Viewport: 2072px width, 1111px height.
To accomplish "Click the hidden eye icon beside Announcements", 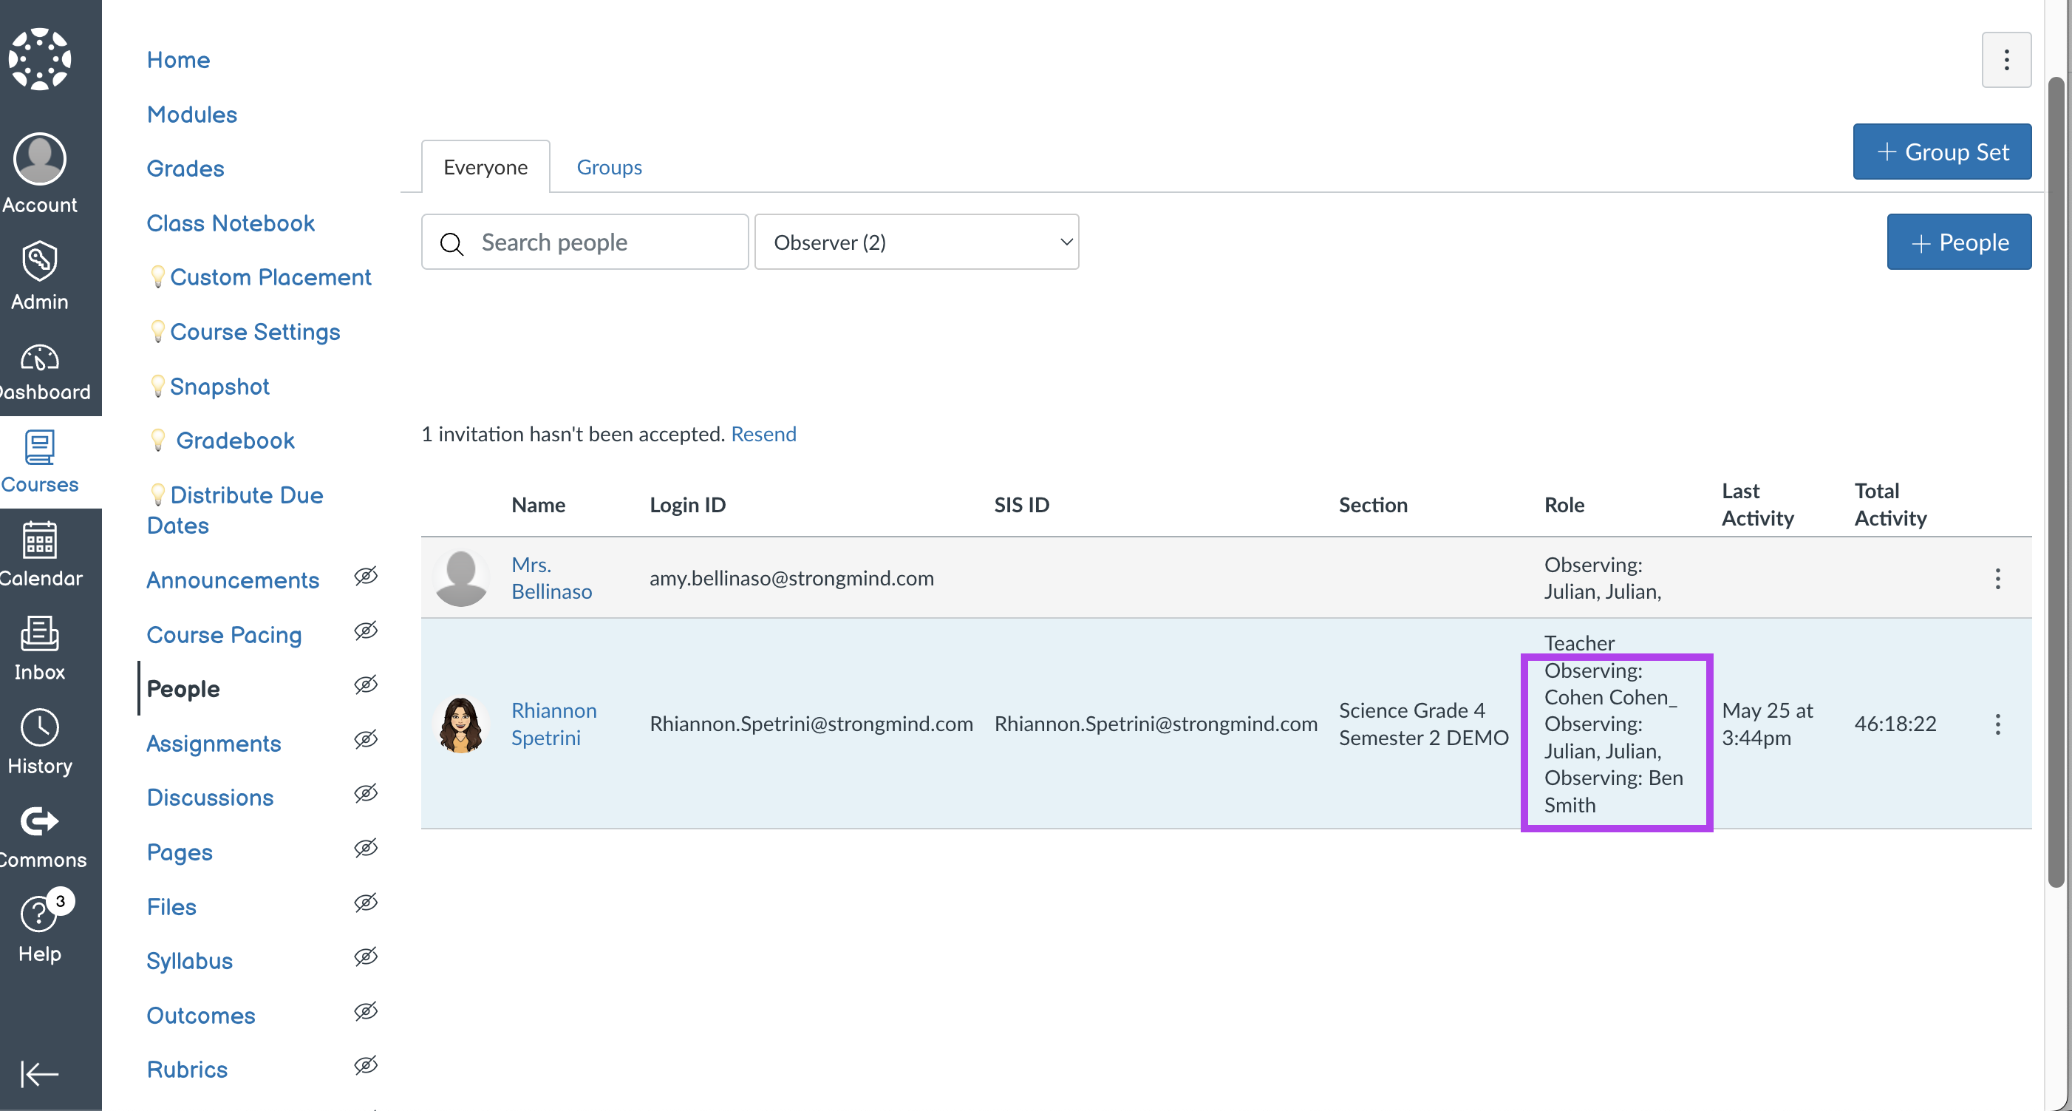I will (x=366, y=576).
